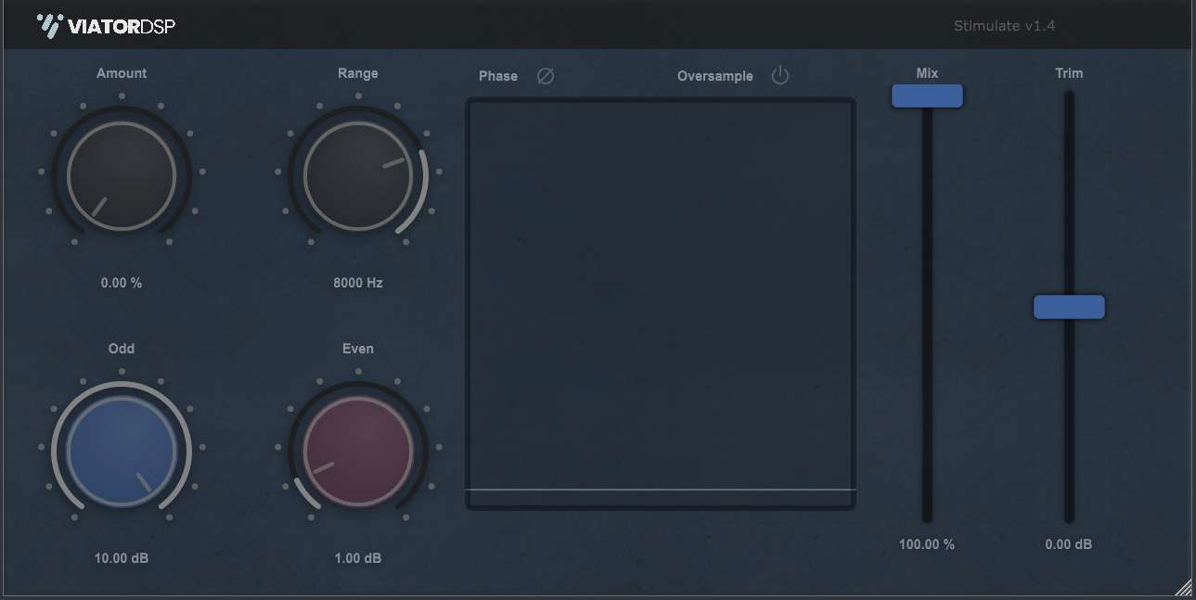This screenshot has width=1196, height=600.
Task: Click the Range value 8000 Hz
Action: (358, 283)
